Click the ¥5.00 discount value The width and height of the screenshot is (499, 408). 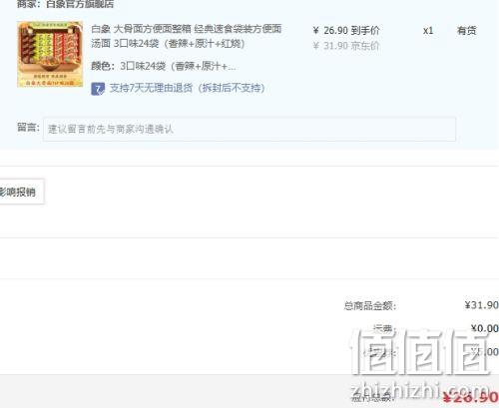click(485, 351)
